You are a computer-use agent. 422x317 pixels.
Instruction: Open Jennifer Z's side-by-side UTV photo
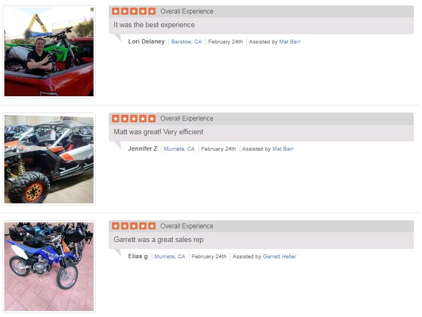pos(49,159)
